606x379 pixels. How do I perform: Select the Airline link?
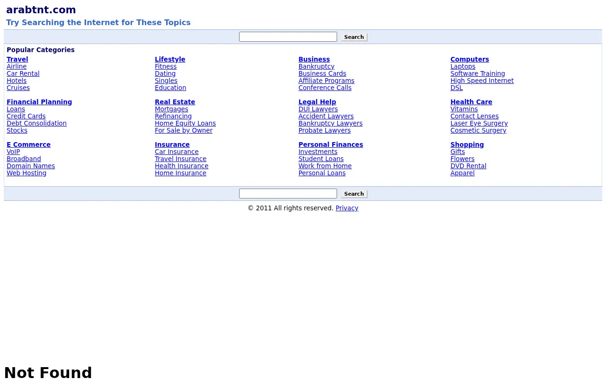(17, 66)
